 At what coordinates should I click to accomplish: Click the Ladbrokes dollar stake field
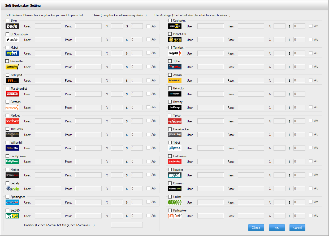click(x=299, y=162)
